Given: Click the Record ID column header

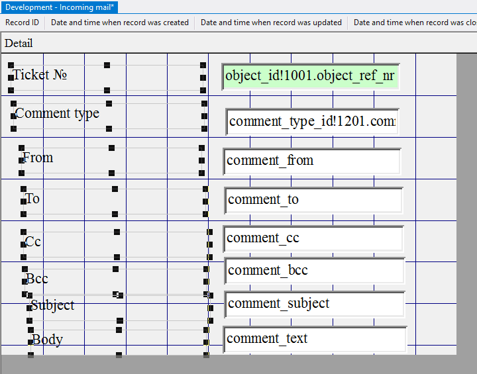Looking at the screenshot, I should click(23, 23).
